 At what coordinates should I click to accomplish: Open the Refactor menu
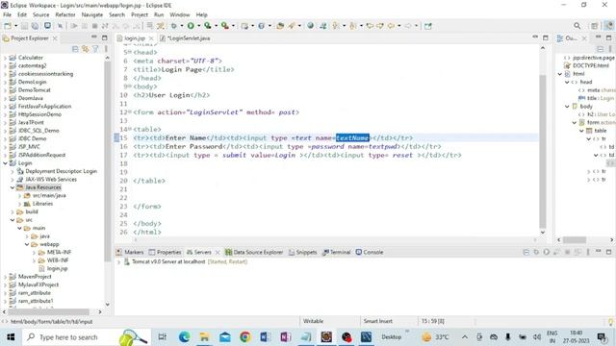pyautogui.click(x=65, y=14)
